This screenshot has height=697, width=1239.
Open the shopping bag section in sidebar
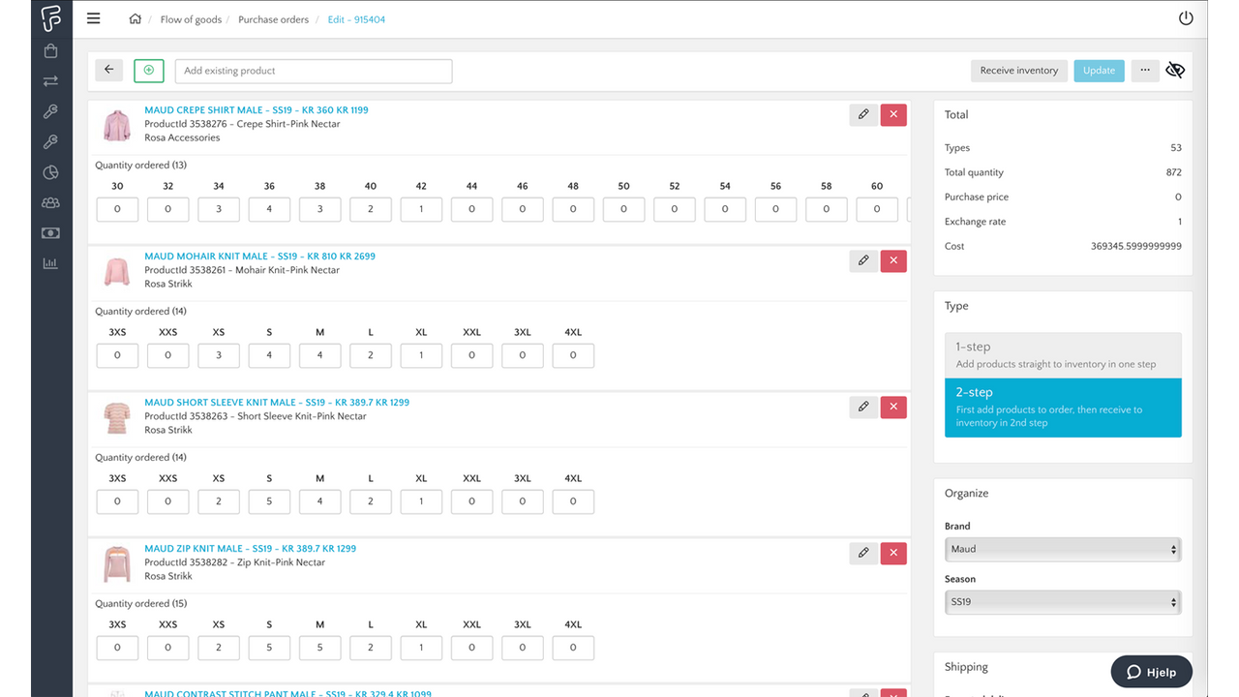point(49,50)
